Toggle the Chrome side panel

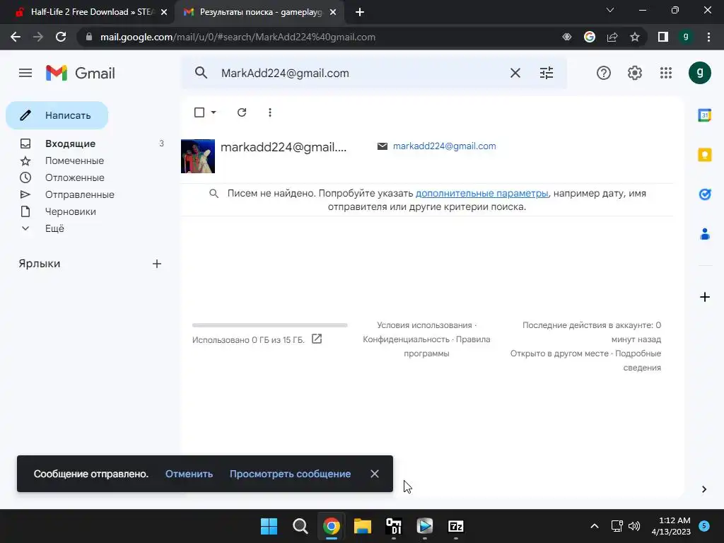tap(663, 37)
